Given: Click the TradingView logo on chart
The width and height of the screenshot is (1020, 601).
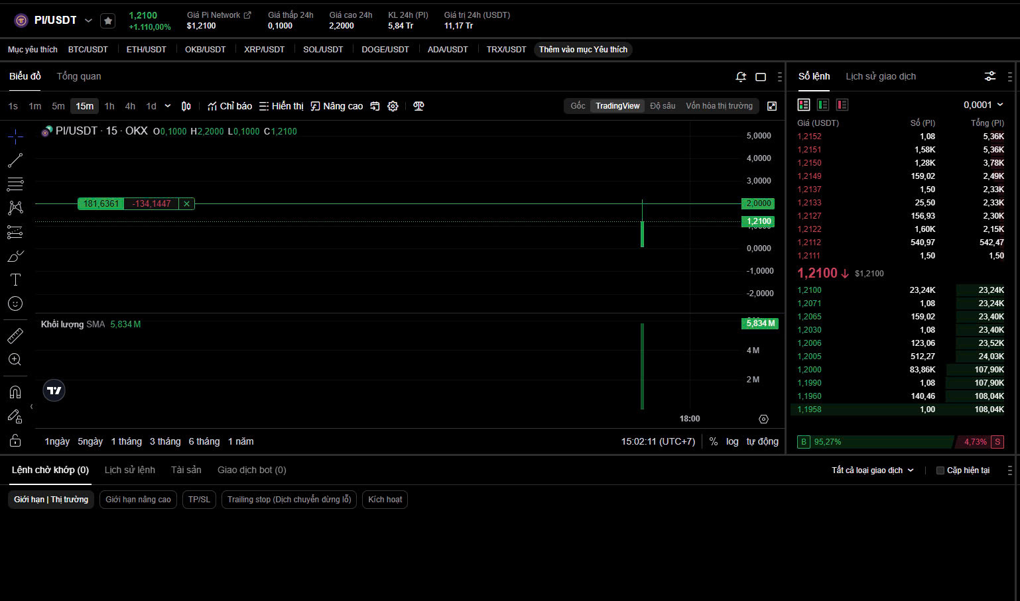Looking at the screenshot, I should (54, 390).
